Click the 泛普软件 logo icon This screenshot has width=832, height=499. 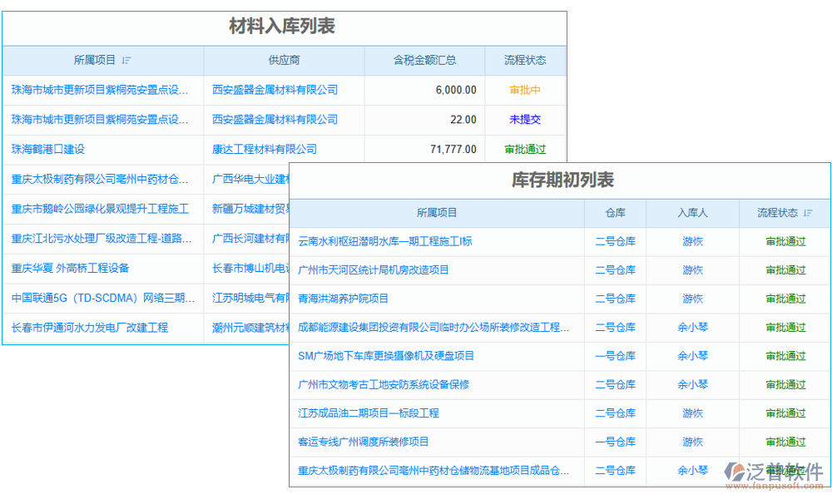coord(735,471)
